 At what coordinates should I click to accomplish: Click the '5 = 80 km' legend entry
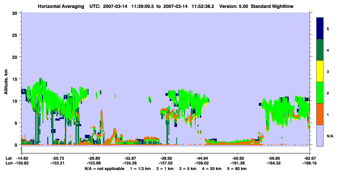[237, 168]
